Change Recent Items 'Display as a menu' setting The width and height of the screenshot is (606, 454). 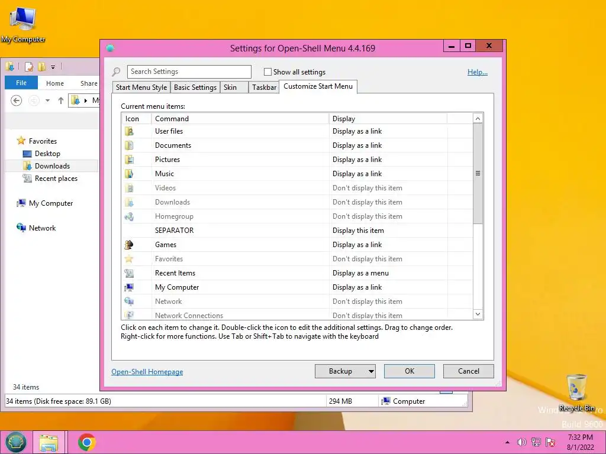pos(360,273)
